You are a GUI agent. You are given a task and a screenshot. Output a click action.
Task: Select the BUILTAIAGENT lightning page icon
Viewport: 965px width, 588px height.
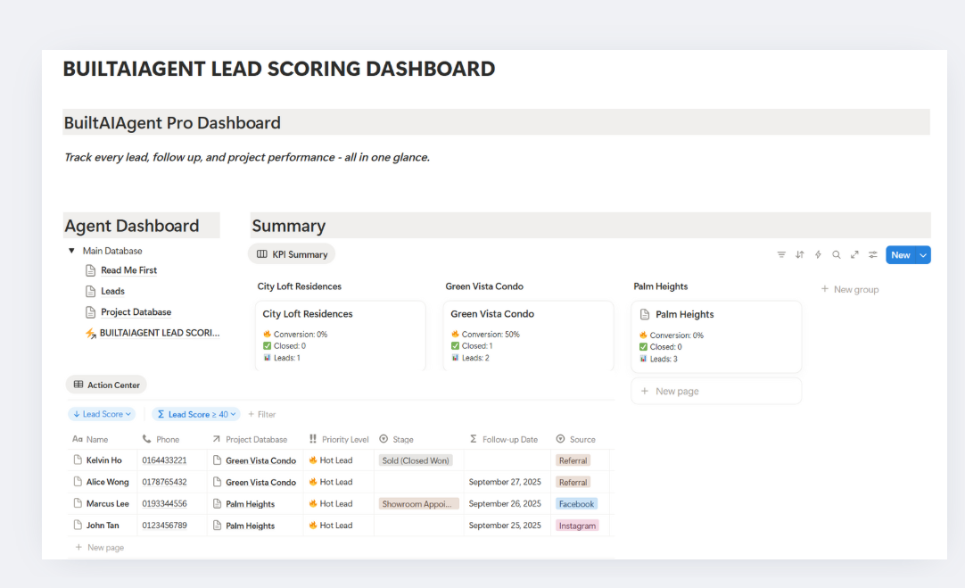(x=93, y=332)
